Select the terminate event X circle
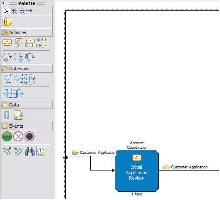 18,136
